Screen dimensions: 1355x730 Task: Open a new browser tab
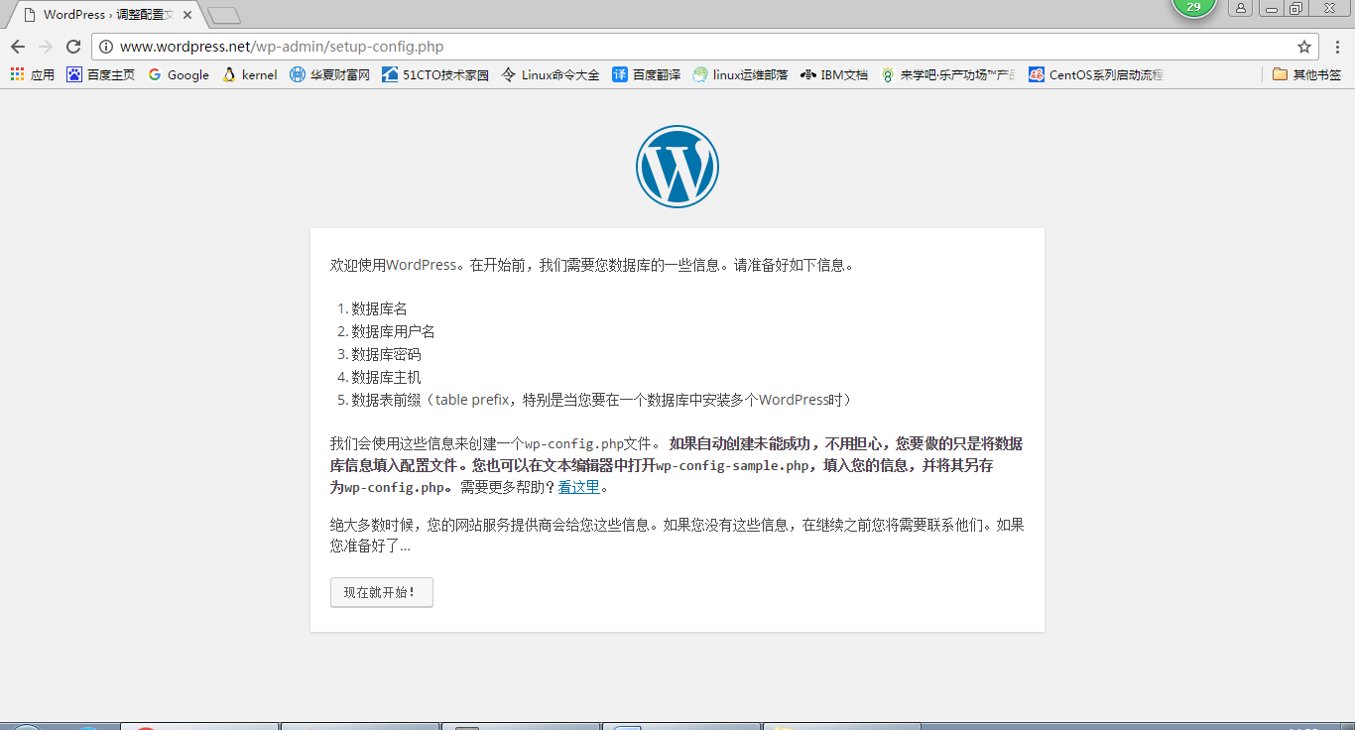click(224, 16)
